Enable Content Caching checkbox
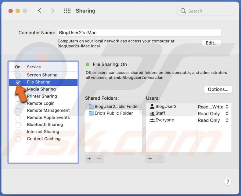 tap(18, 139)
